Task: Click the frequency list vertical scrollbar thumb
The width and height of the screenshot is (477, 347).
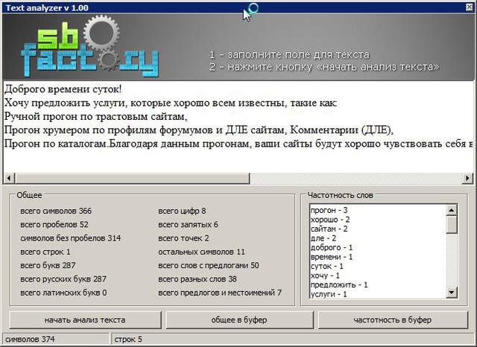Action: pyautogui.click(x=452, y=226)
